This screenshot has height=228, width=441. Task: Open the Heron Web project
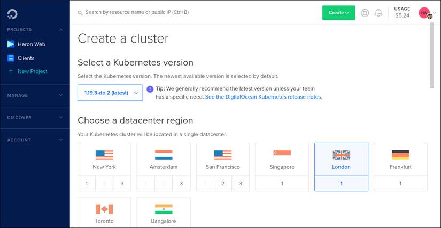tap(31, 44)
